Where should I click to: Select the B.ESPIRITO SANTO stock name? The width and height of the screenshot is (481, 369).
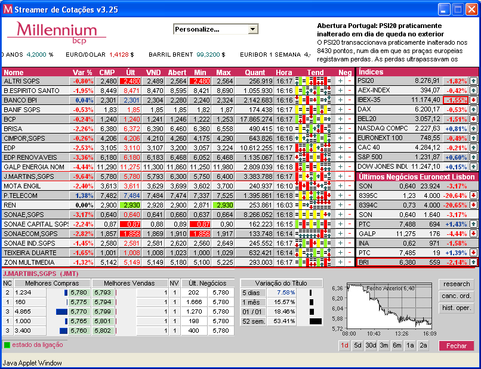[32, 91]
